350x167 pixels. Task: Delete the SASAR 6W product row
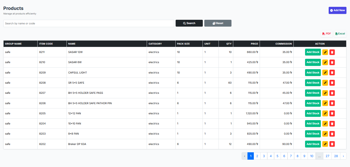pos(332,62)
